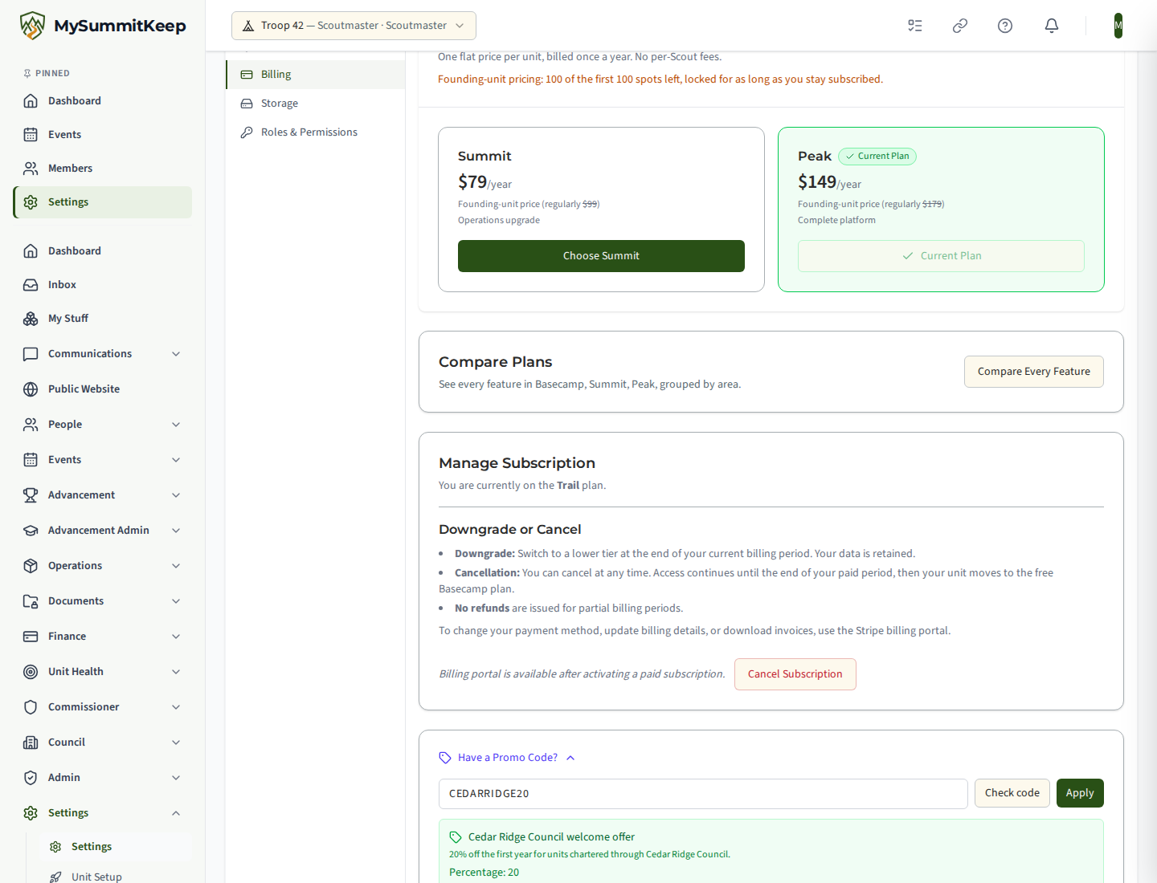Viewport: 1157px width, 883px height.
Task: Expand the Communications section chevron
Action: pyautogui.click(x=176, y=354)
